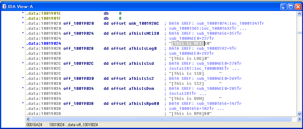The width and height of the screenshot is (303, 129).
Task: Select label off_10019030
Action: pos(78,79)
